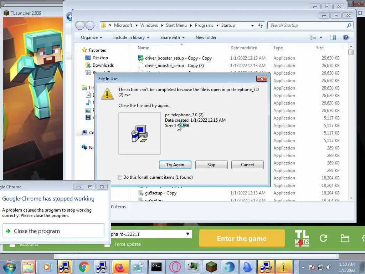Sort files by Size column
This screenshot has height=274, width=365.
320,48
